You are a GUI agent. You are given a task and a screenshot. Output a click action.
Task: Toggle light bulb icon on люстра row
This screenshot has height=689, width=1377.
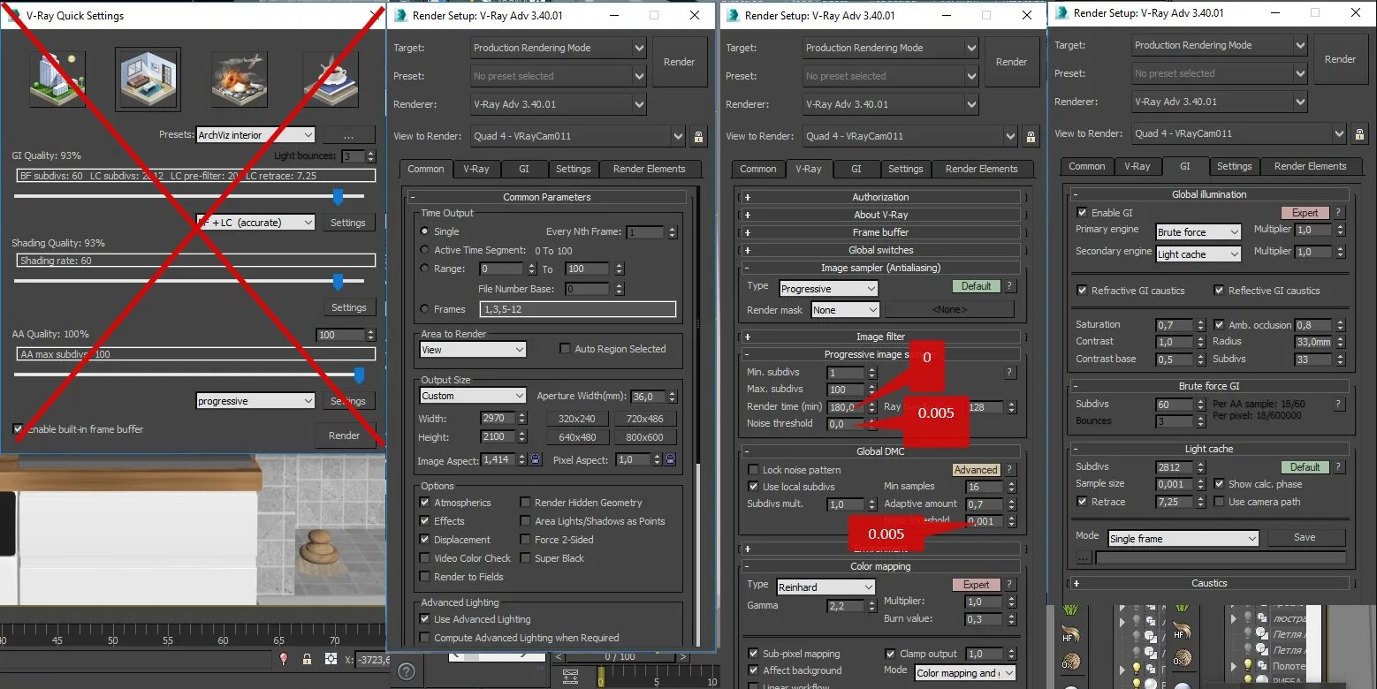[x=1248, y=618]
